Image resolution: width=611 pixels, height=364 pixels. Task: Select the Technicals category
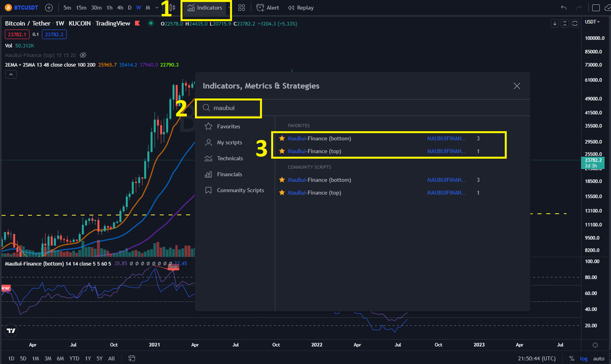coord(230,159)
